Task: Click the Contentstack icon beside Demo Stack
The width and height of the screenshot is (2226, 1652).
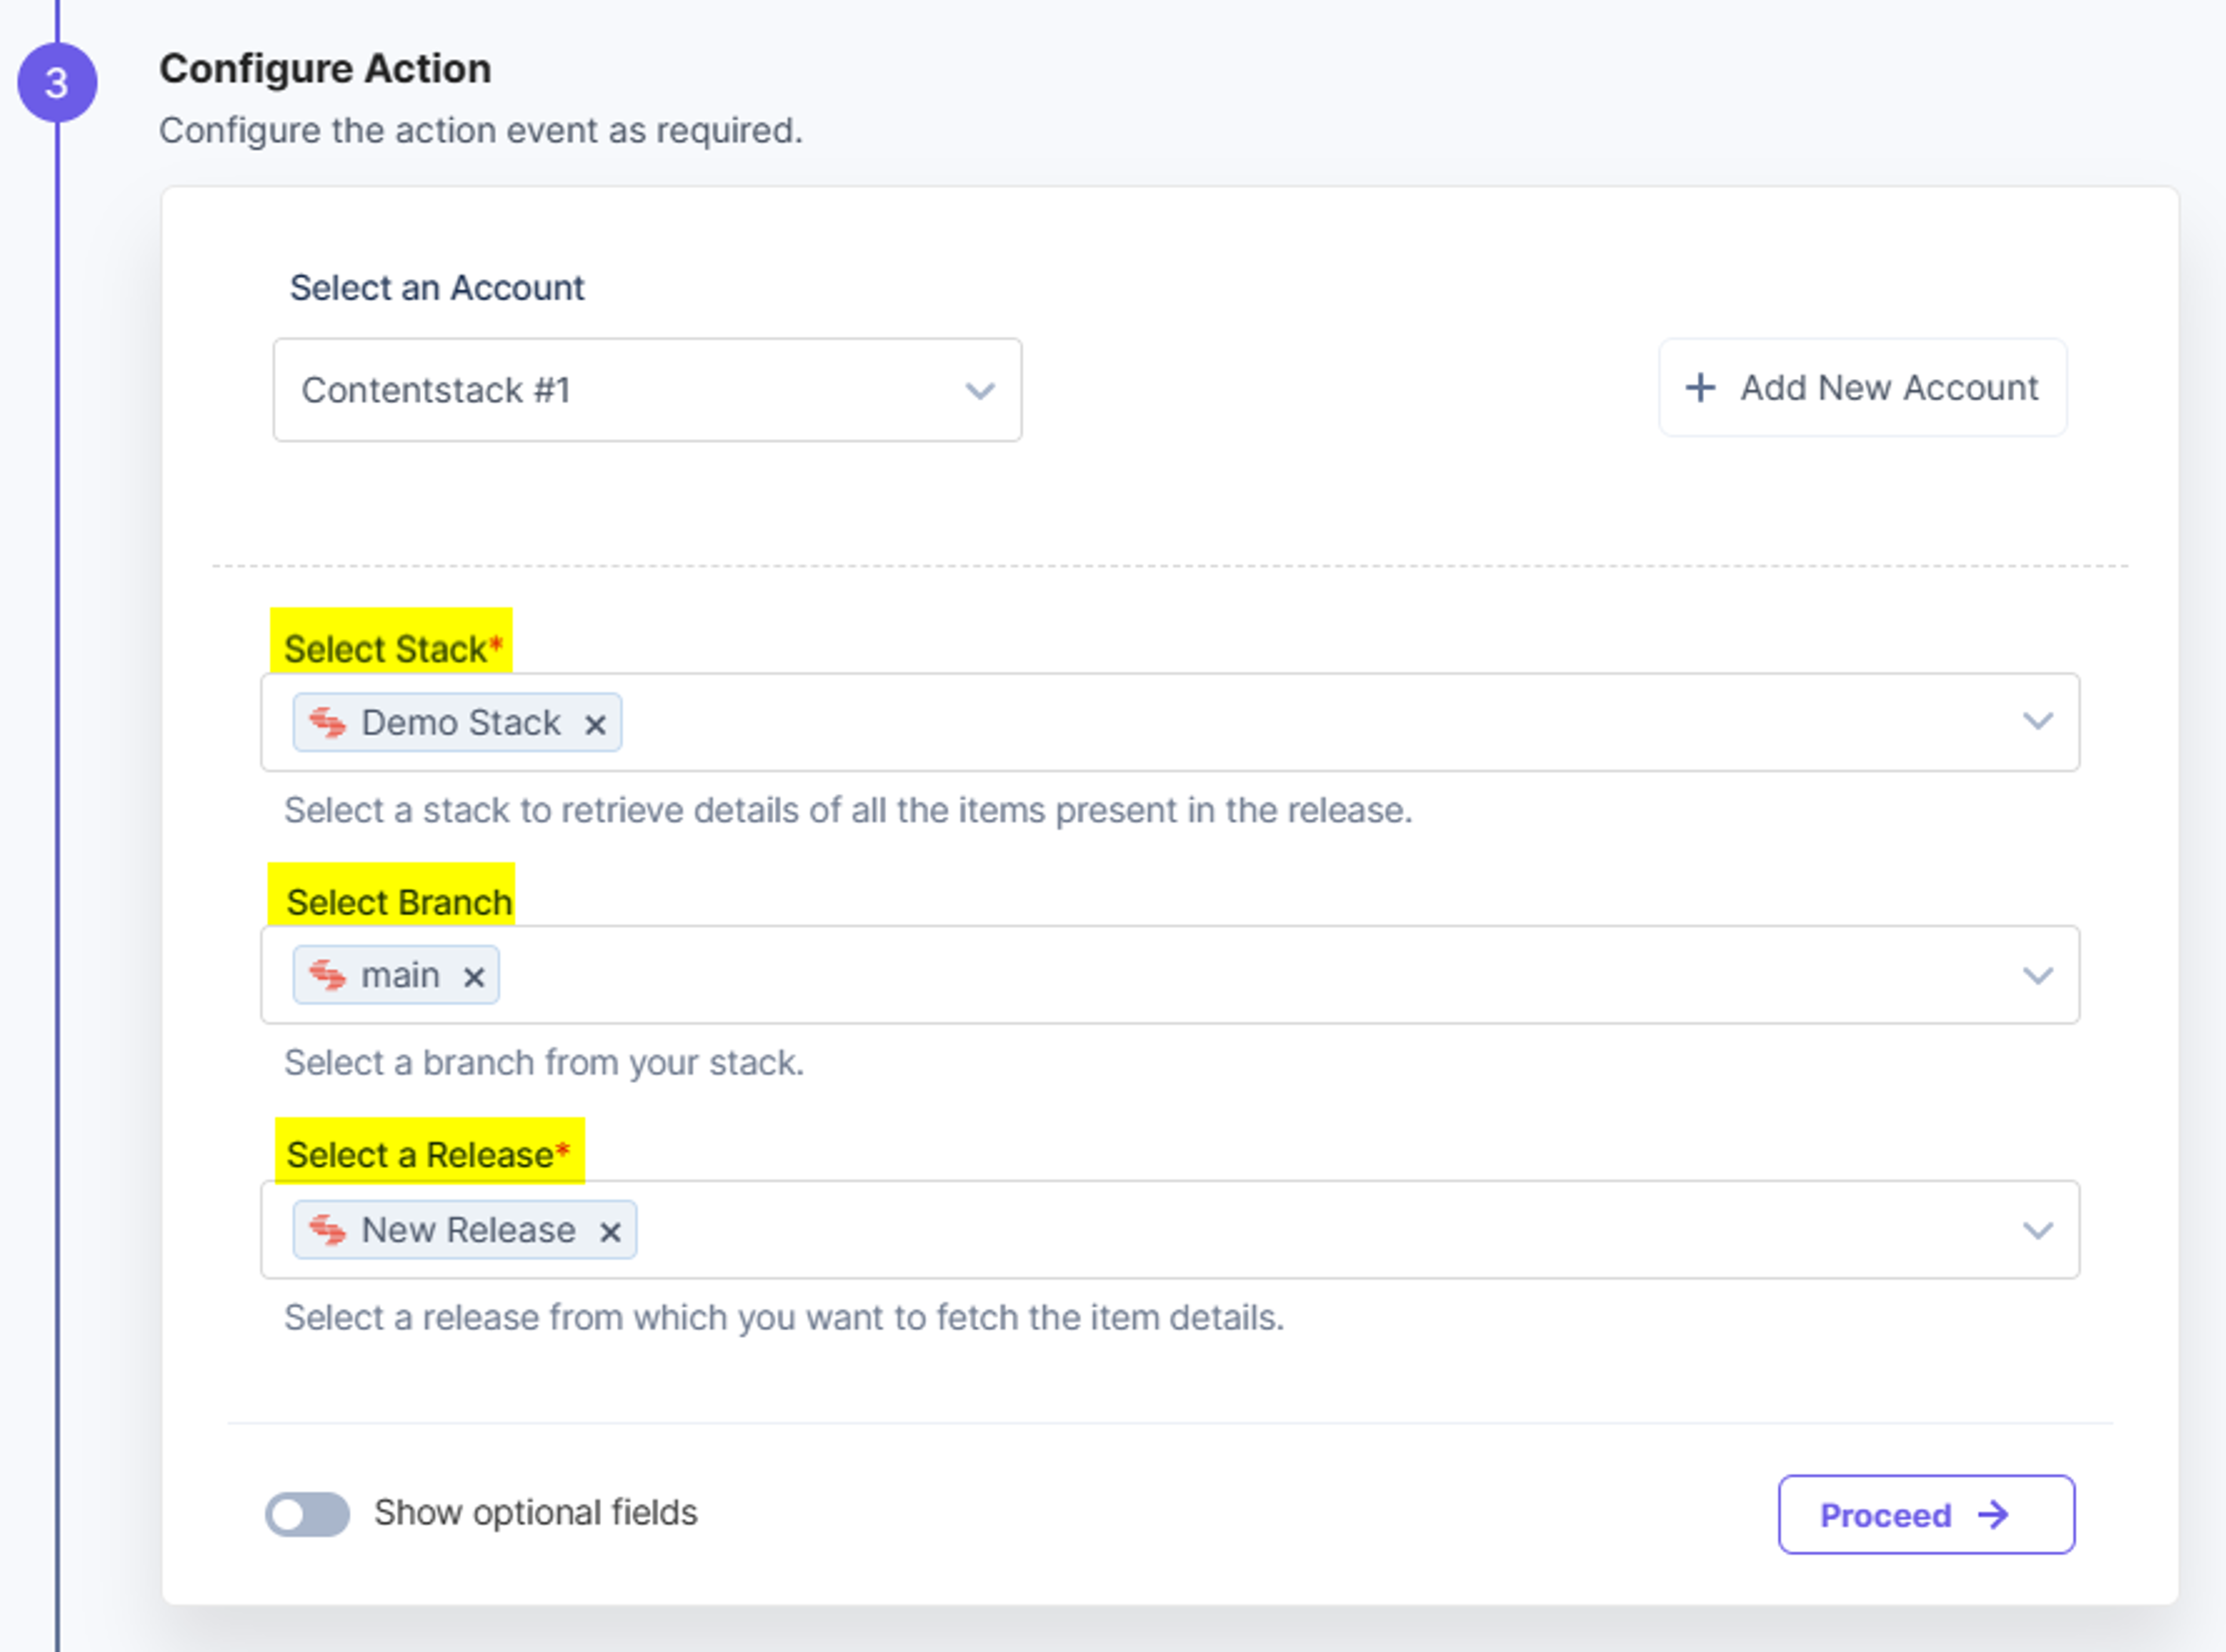Action: click(x=327, y=722)
